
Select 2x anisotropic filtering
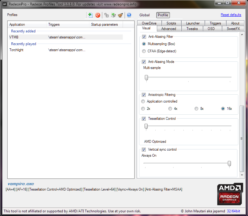coord(143,109)
